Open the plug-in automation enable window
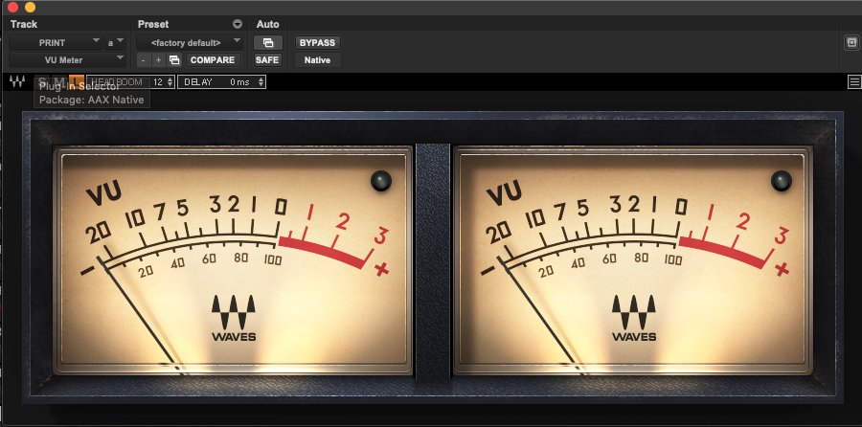The width and height of the screenshot is (862, 427). [267, 43]
